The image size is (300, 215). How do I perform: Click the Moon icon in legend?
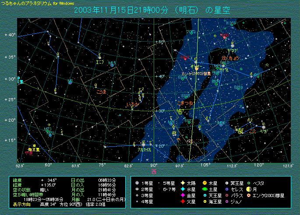[x=248, y=189]
